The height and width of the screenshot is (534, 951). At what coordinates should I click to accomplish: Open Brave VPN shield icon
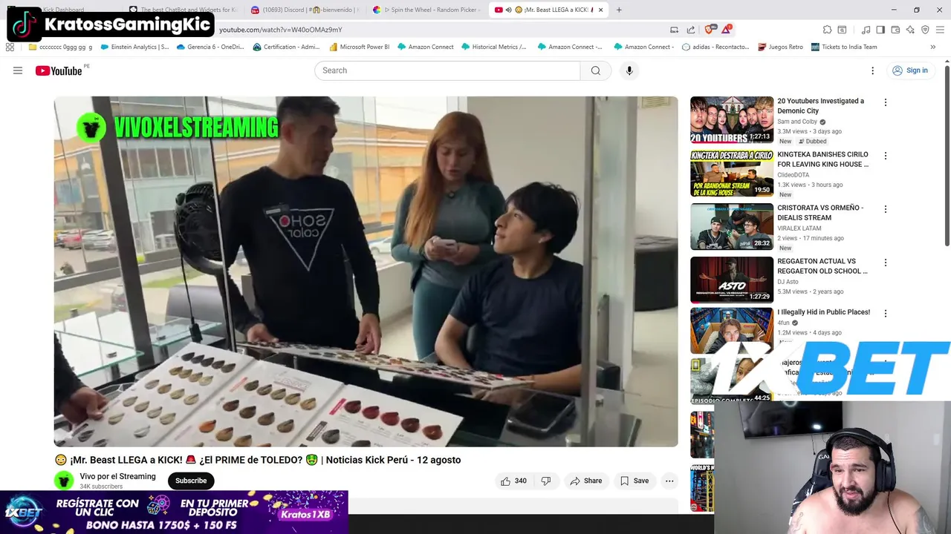tap(925, 30)
